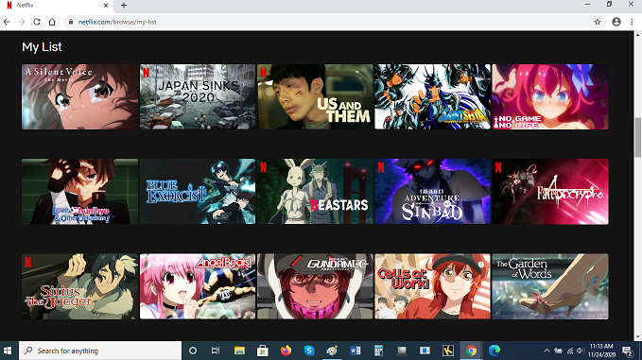Open Cells at Work! tile
642x360 pixels.
click(x=432, y=286)
